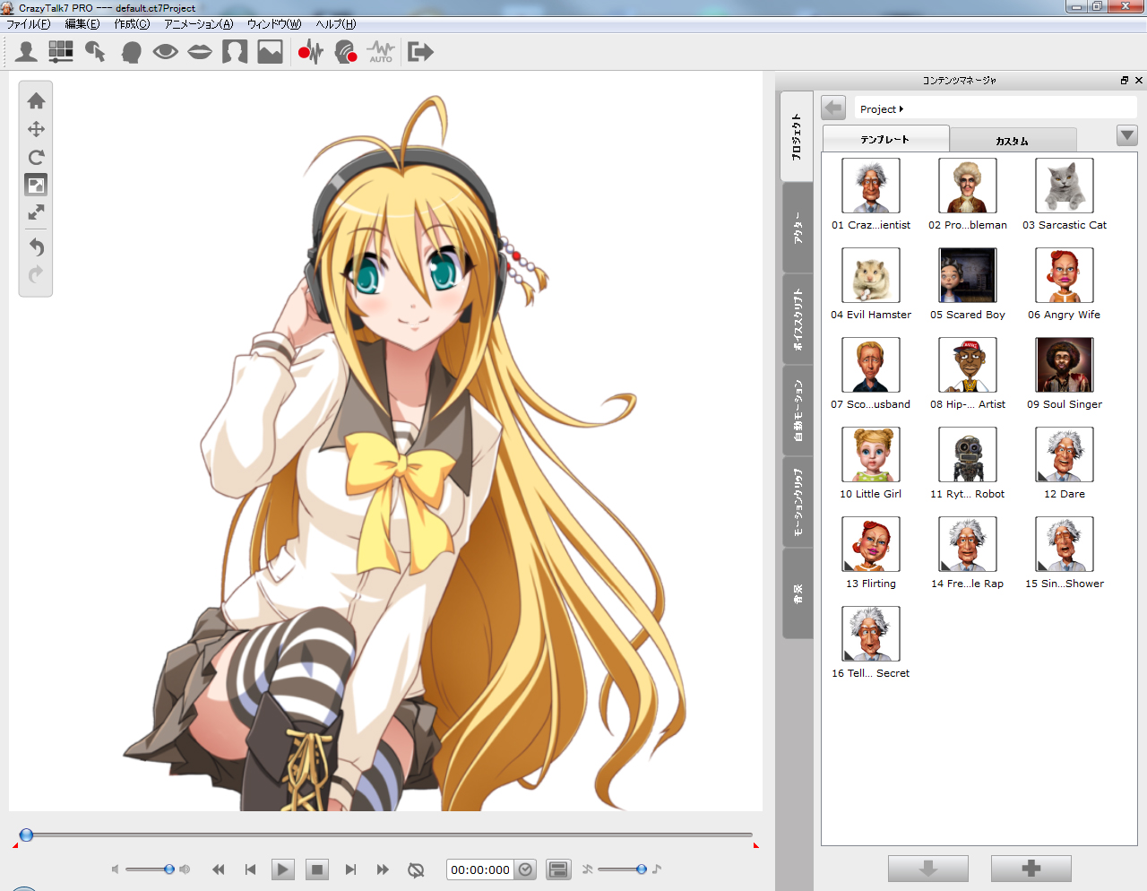
Task: Click the Home view icon
Action: click(x=37, y=100)
